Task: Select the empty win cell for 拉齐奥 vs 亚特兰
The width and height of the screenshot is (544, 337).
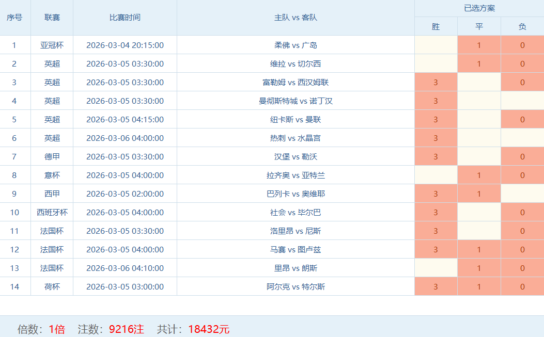Action: coord(436,175)
